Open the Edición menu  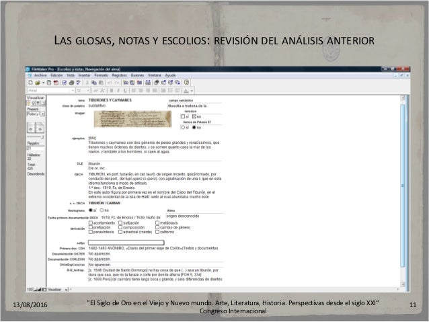coord(56,75)
